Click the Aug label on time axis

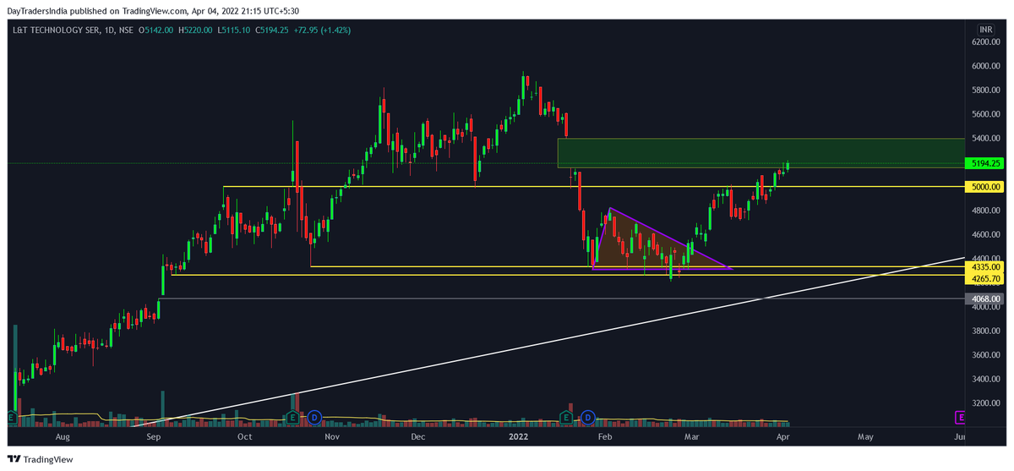point(62,437)
